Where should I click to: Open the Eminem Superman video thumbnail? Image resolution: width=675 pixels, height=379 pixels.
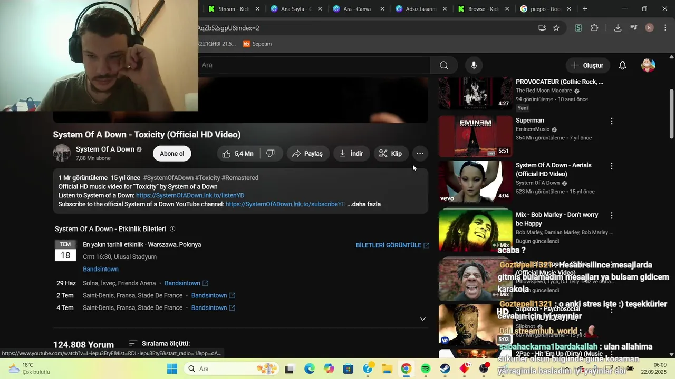point(475,136)
